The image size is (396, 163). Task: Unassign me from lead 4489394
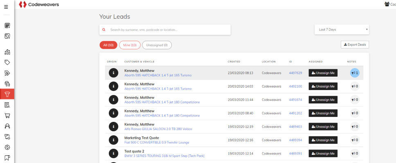point(323,140)
